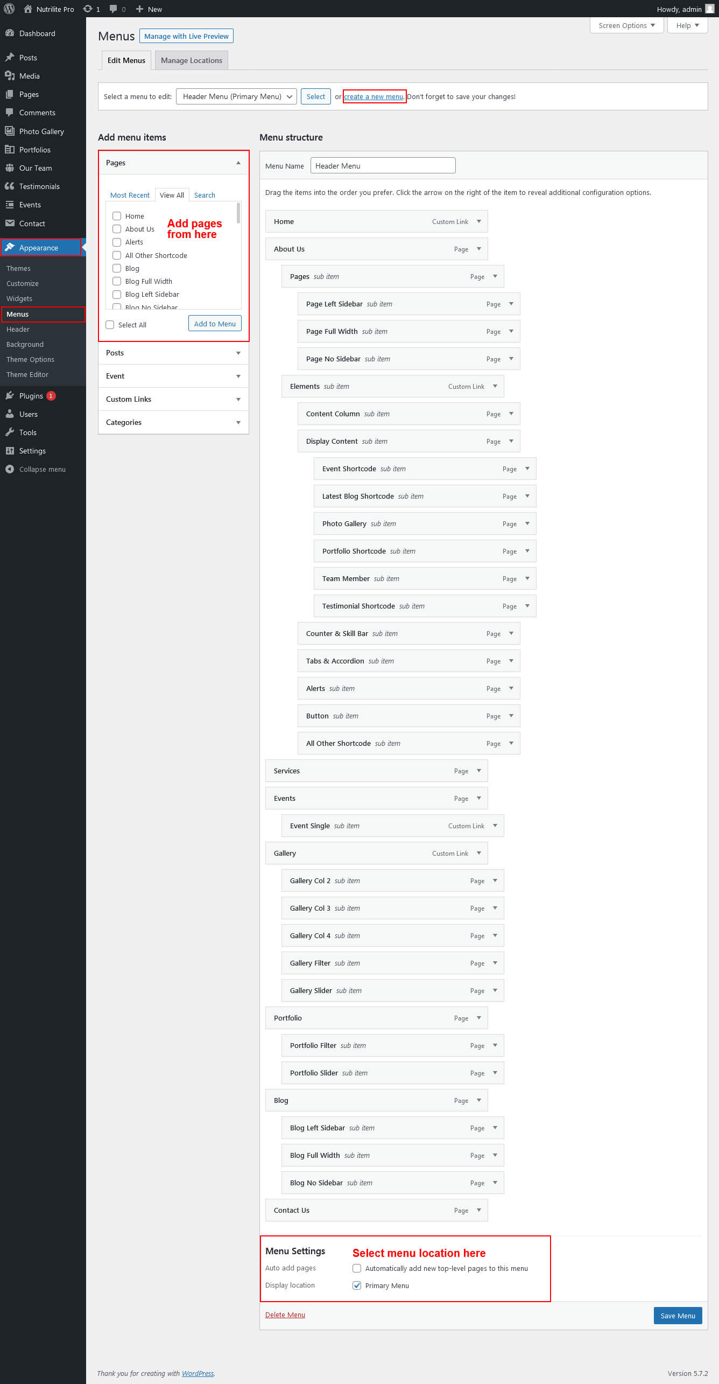The image size is (719, 1384).
Task: Click the Menu Name text field
Action: [x=383, y=166]
